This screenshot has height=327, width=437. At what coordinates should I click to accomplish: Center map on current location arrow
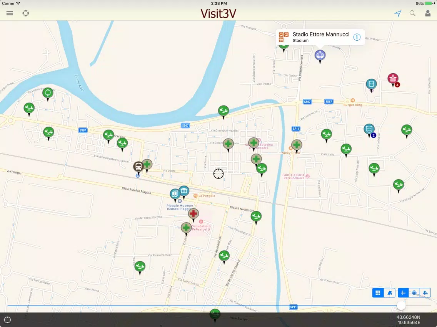[398, 13]
